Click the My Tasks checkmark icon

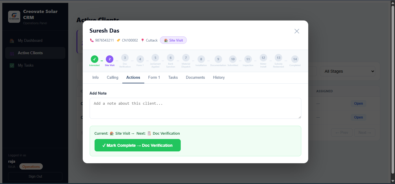tap(12, 65)
